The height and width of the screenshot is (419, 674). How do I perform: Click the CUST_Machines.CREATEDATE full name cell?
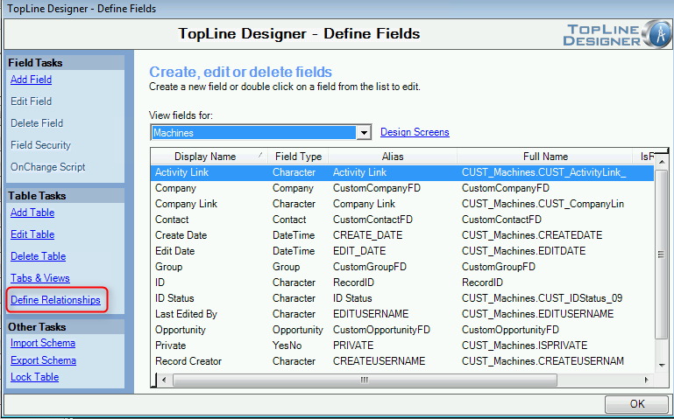(x=532, y=235)
